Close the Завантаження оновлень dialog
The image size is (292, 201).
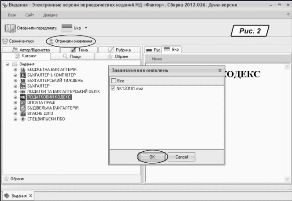pyautogui.click(x=219, y=70)
